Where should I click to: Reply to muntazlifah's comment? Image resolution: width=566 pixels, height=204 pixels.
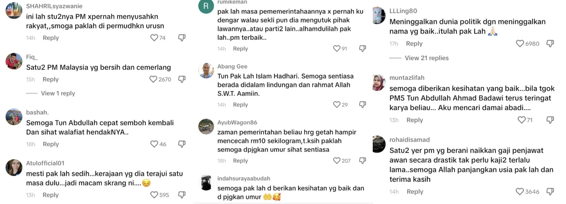click(x=414, y=120)
